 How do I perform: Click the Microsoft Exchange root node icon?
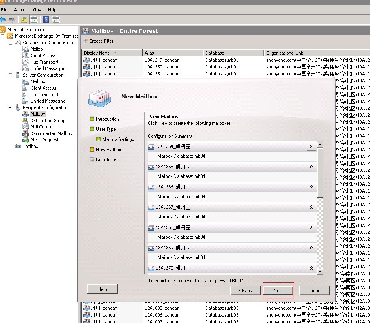click(x=3, y=30)
